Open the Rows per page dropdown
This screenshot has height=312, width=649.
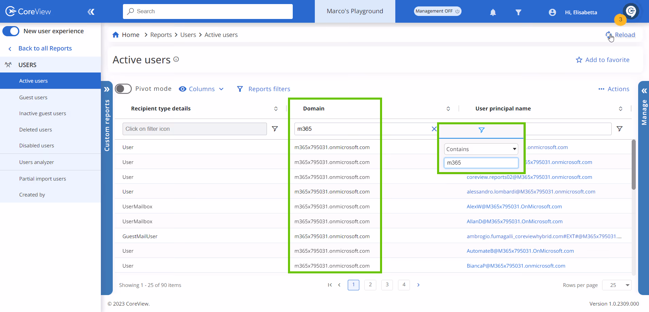tap(617, 285)
